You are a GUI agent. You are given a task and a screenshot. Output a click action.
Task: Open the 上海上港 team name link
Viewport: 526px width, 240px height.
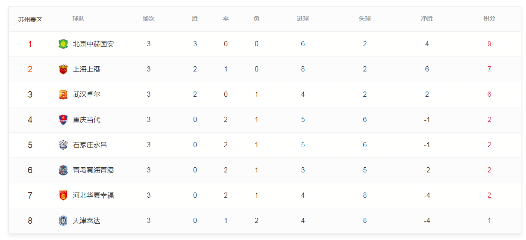tap(86, 69)
